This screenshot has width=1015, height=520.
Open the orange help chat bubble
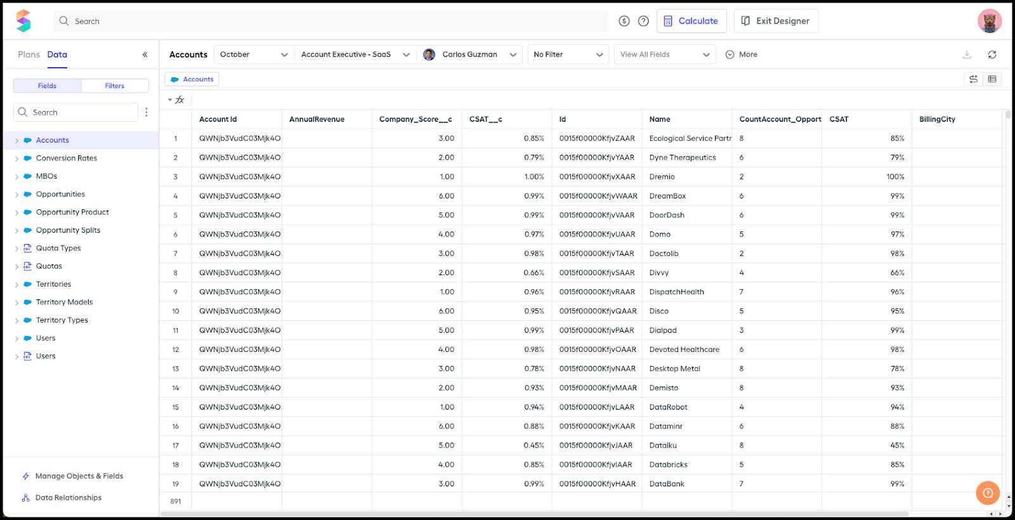coord(988,493)
